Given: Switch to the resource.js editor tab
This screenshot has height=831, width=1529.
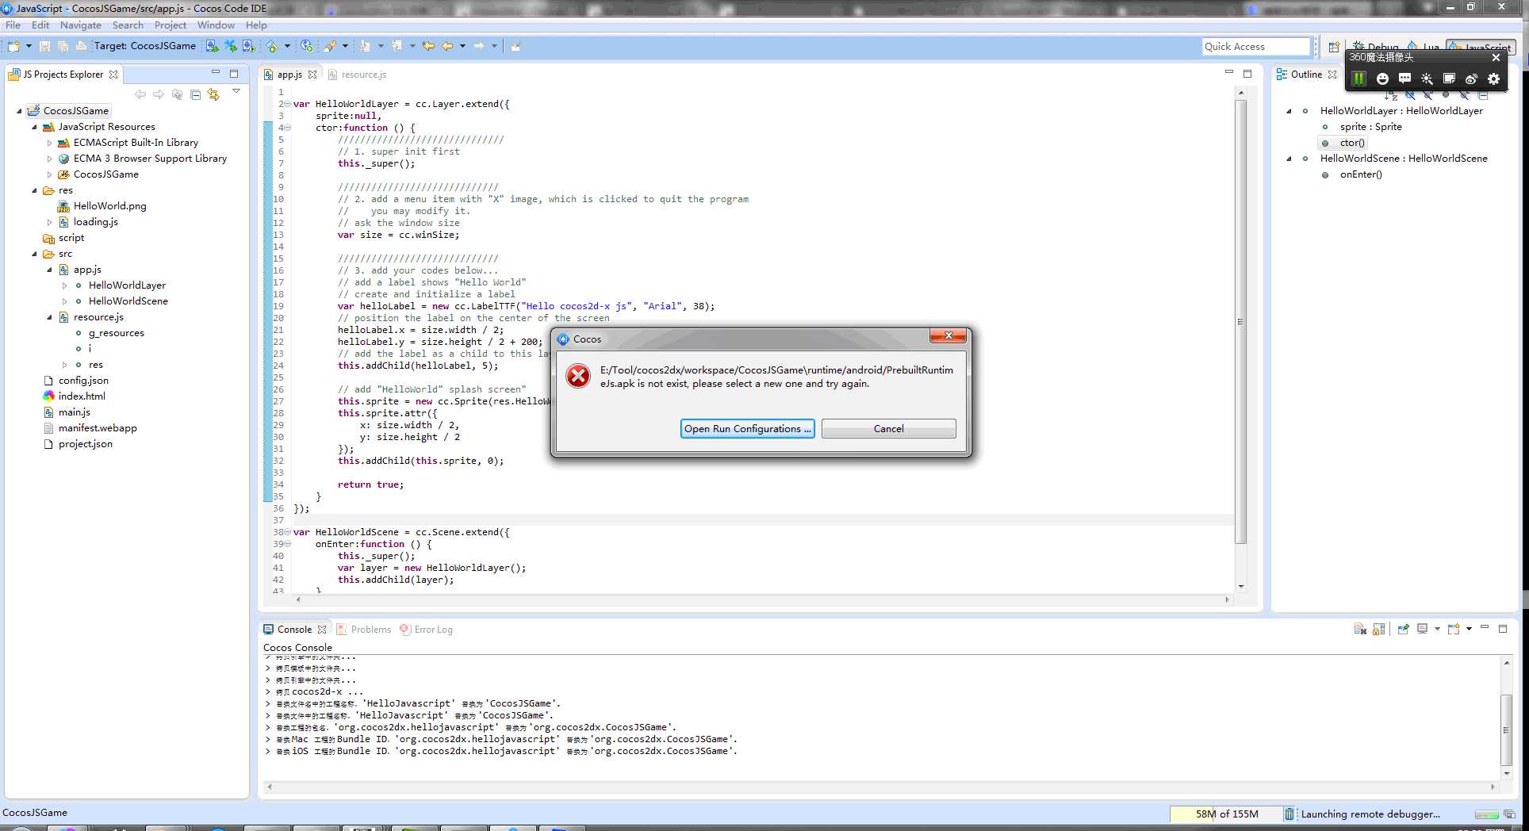Looking at the screenshot, I should (358, 75).
